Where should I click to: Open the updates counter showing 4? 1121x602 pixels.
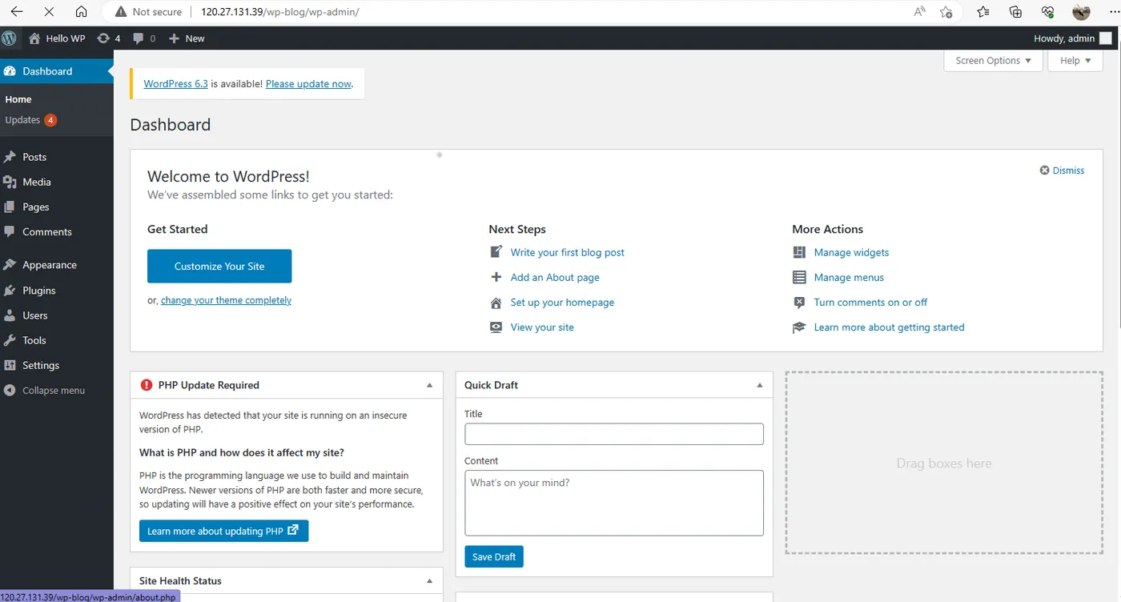108,38
